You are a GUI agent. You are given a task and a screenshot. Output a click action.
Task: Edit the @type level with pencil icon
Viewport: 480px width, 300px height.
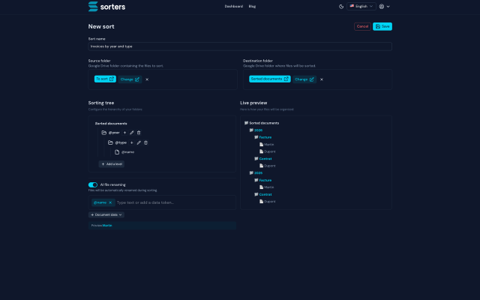139,142
